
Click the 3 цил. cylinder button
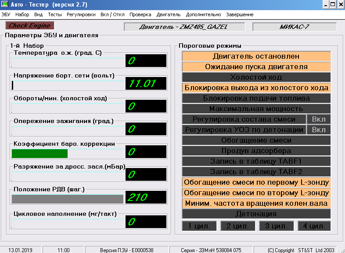click(x=276, y=226)
